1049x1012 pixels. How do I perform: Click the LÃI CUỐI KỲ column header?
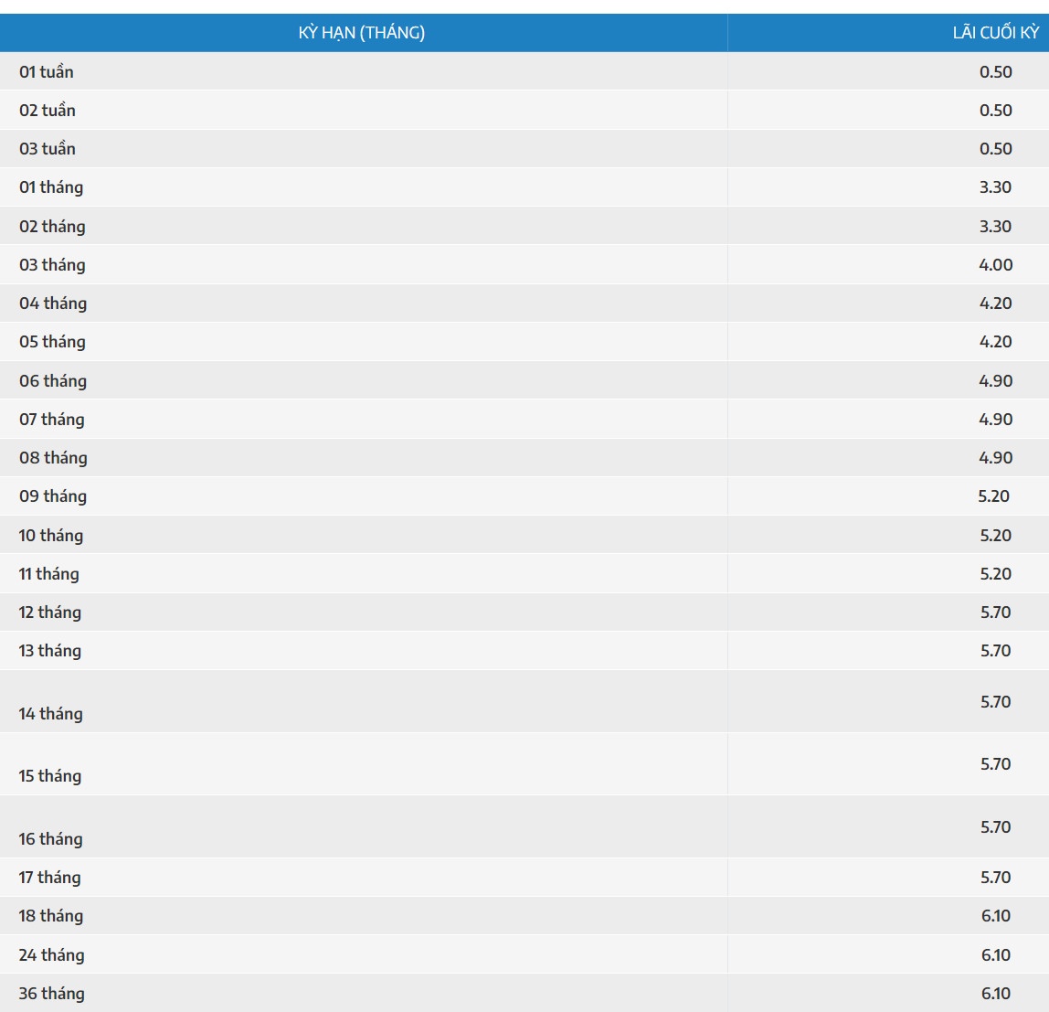(x=995, y=33)
